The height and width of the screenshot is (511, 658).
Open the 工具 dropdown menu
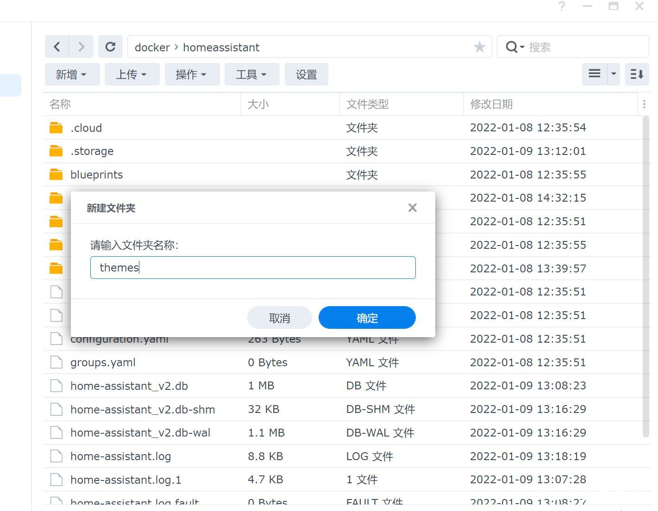coord(251,74)
